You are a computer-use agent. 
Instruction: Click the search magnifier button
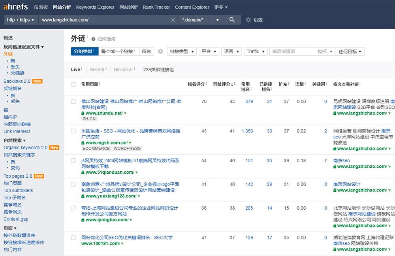point(232,20)
